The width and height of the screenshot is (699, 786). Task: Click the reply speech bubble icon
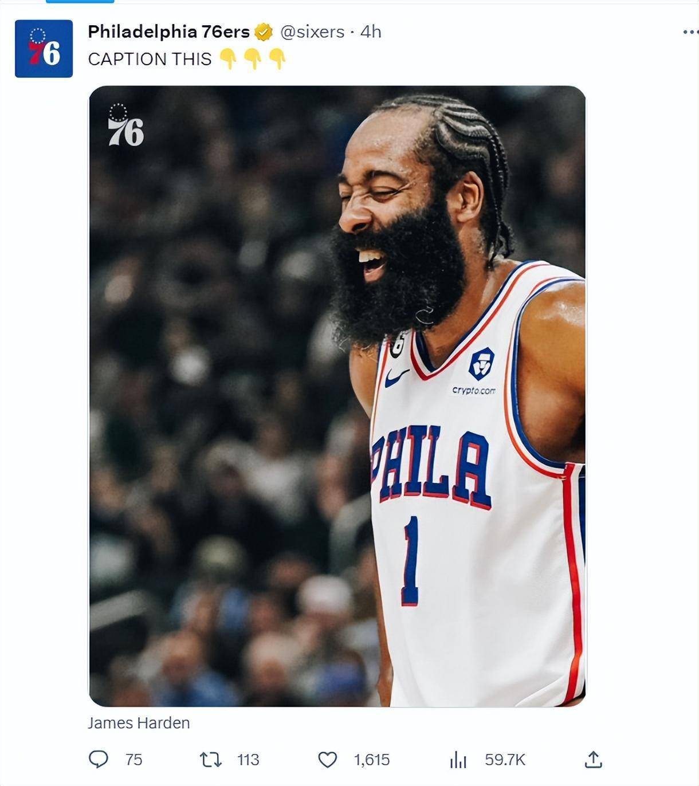click(x=99, y=759)
